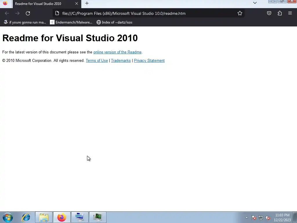This screenshot has width=297, height=223.
Task: Click the Firefox logo icon left of tab
Action: (x=5, y=3)
